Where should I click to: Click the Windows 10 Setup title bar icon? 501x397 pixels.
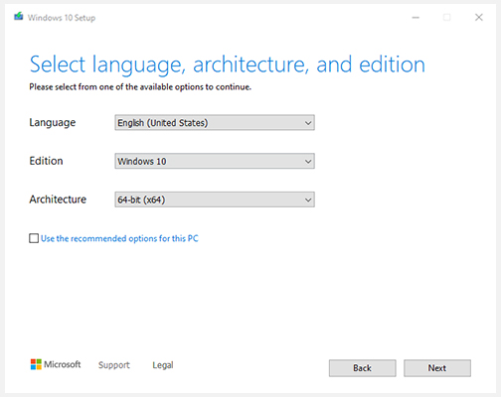[19, 17]
